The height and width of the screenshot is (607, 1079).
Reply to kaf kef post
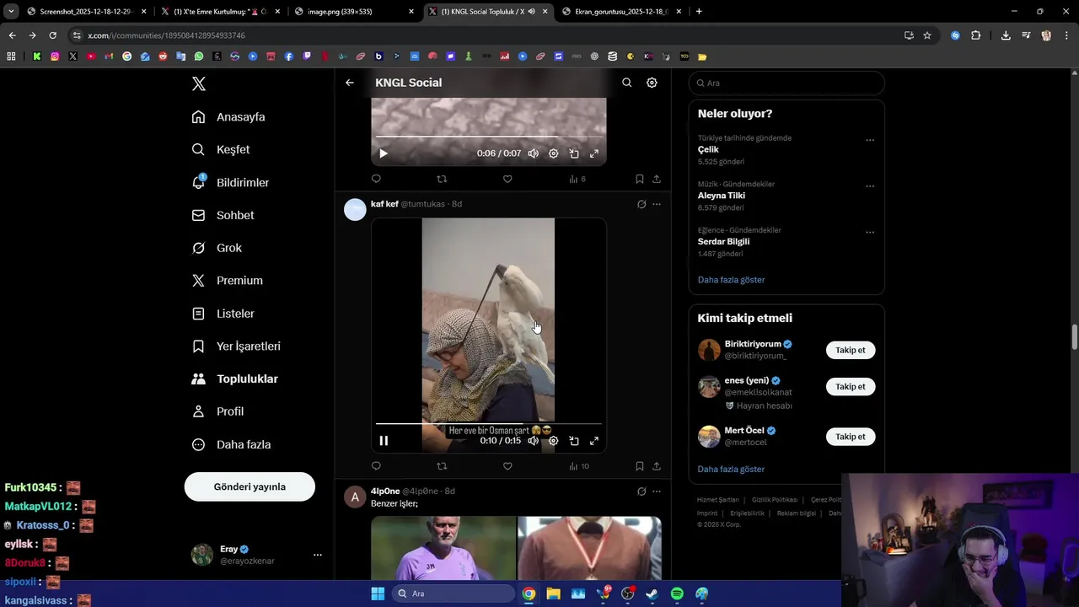pyautogui.click(x=376, y=466)
